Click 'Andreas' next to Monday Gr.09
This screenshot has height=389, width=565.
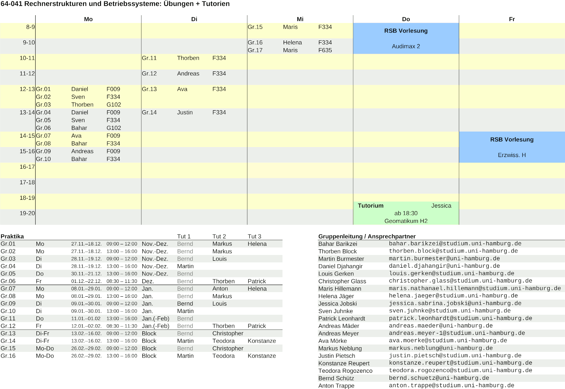click(x=82, y=151)
